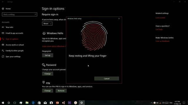Viewport: 188px width, 105px height.
Task: Click the 'Windows Hello' section heading
Action: click(x=55, y=33)
